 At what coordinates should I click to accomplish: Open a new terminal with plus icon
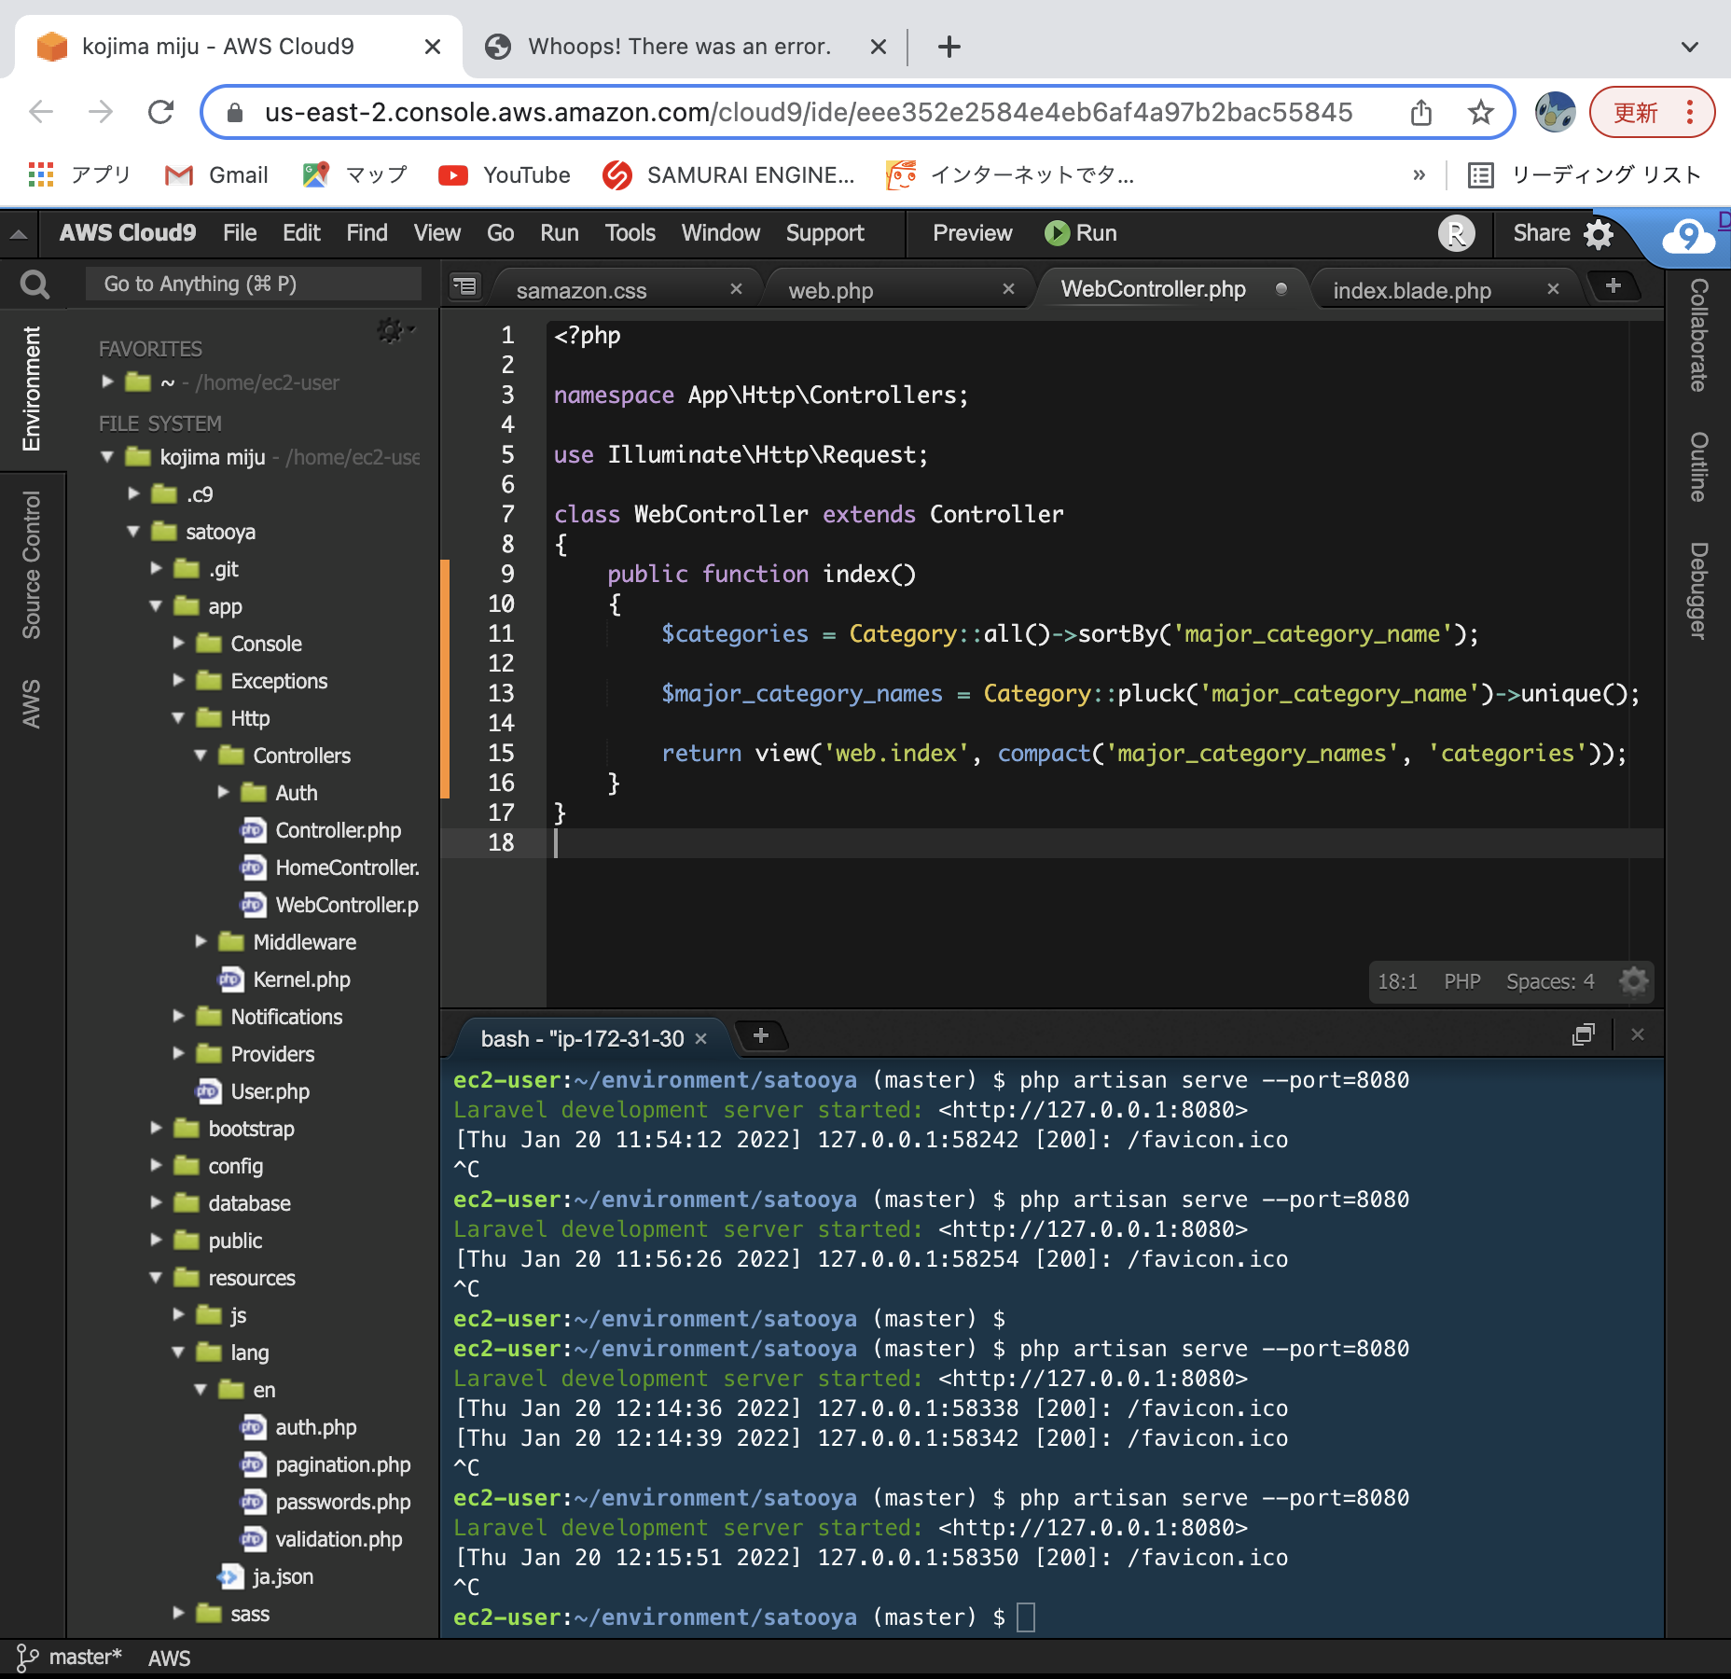click(763, 1035)
